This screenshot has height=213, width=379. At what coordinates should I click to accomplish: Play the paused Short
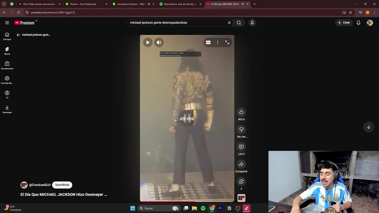(148, 42)
